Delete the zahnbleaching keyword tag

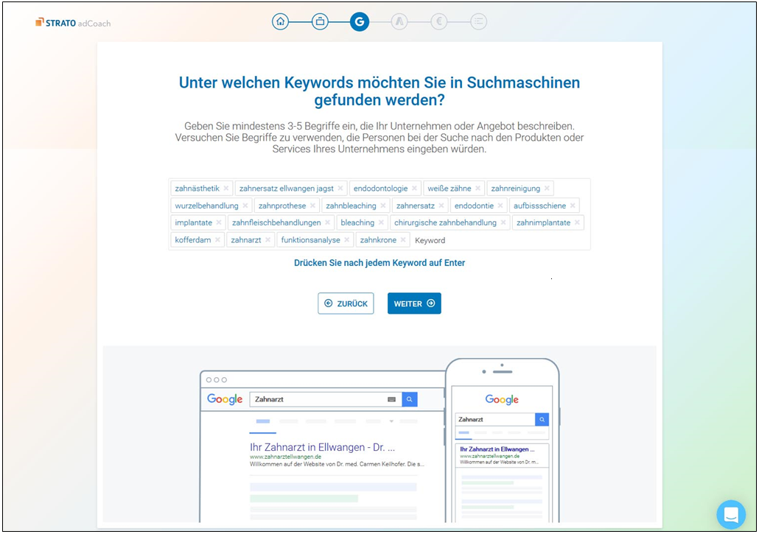tap(383, 205)
